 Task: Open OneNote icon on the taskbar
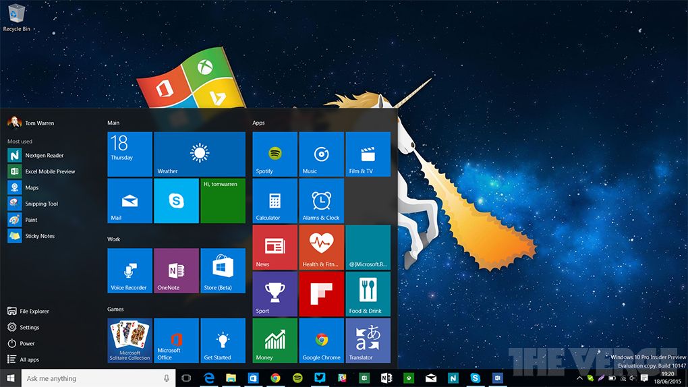click(x=386, y=378)
